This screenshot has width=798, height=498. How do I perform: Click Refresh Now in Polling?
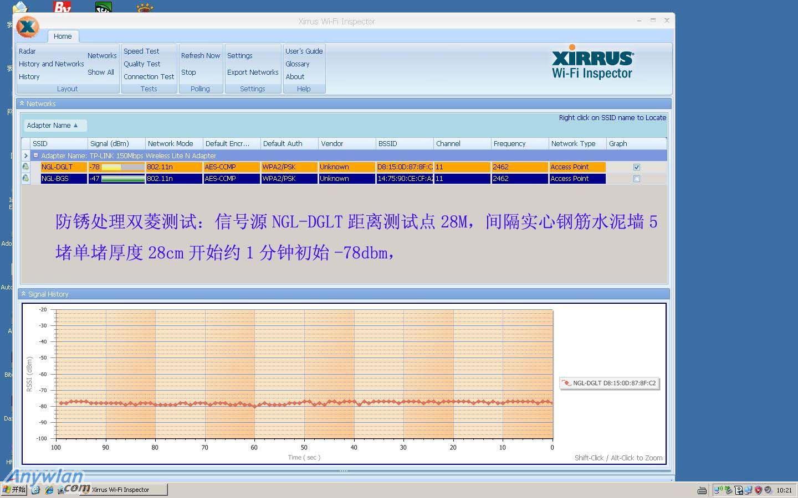click(201, 56)
